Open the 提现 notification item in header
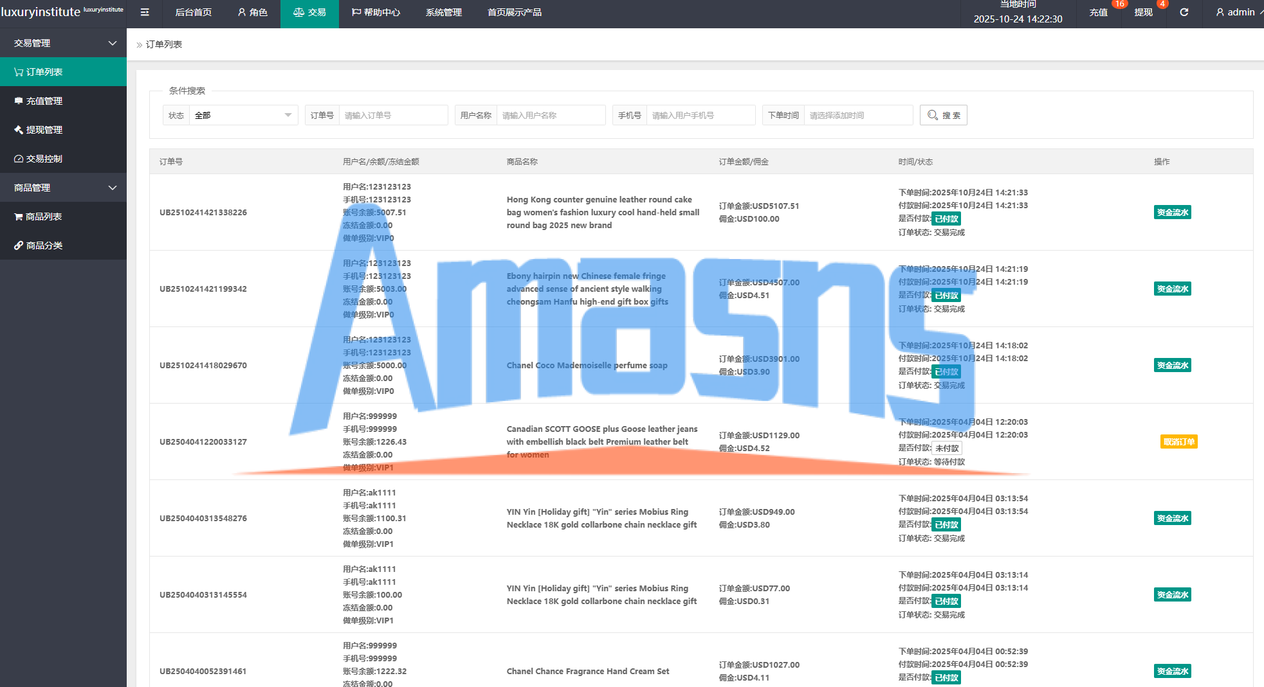 [1143, 12]
